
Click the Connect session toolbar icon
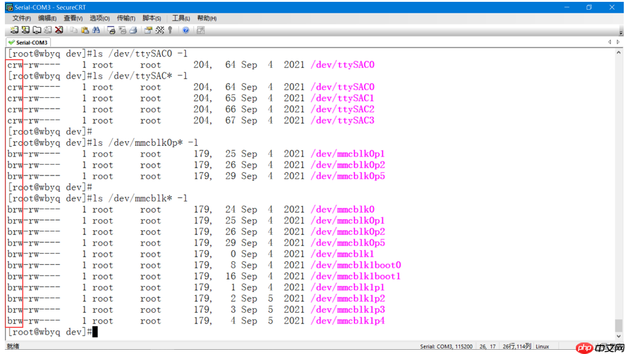(15, 30)
